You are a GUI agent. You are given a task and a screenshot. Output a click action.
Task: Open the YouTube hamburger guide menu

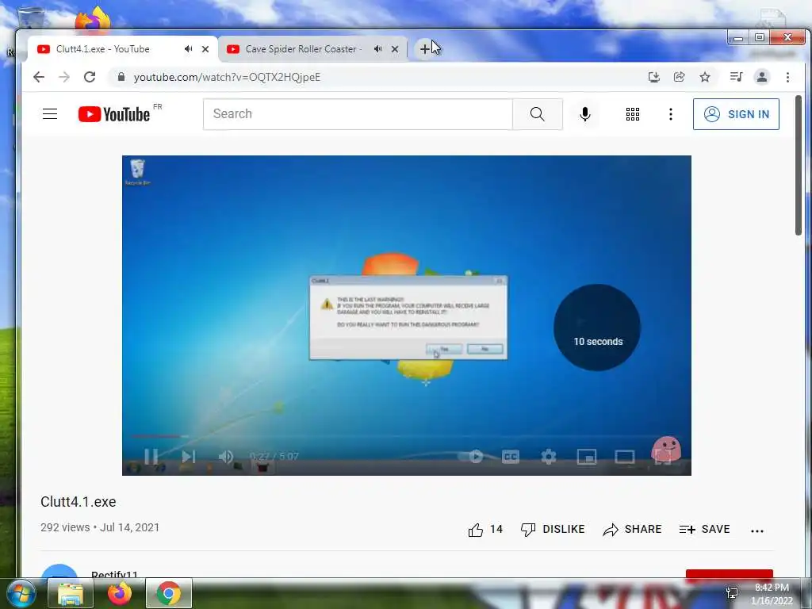point(50,114)
